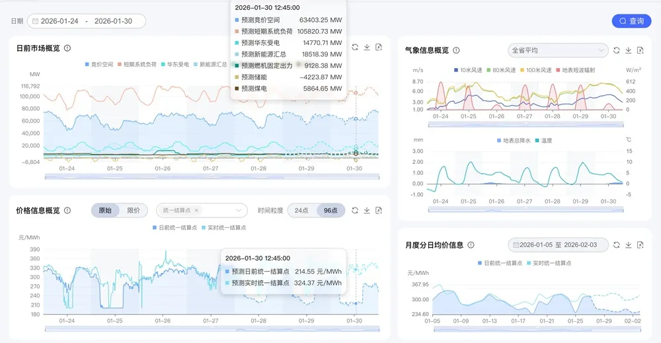Viewport: 661px width, 343px height.
Task: Click refresh icon in 气象信息概览 panel
Action: pyautogui.click(x=617, y=50)
